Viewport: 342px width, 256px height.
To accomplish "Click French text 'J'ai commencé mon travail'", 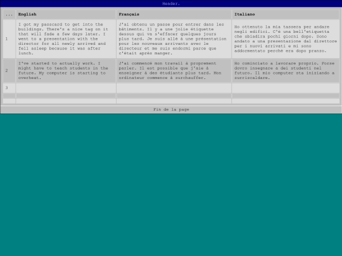I will 151,63.
